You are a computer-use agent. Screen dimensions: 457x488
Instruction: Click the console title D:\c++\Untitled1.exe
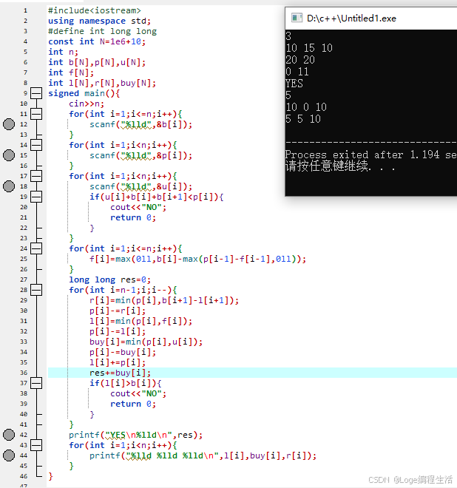tap(351, 18)
